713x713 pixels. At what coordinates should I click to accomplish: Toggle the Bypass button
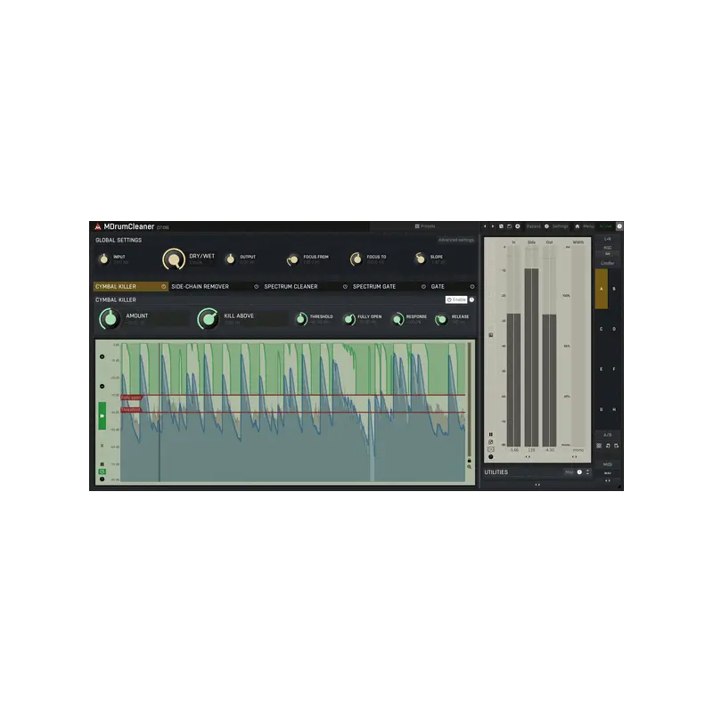tap(533, 226)
